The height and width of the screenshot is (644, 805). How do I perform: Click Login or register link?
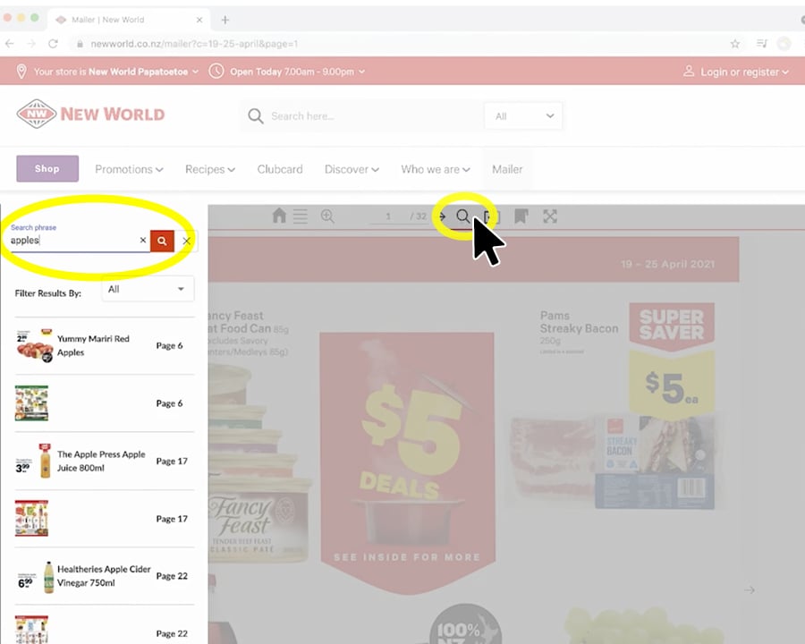click(735, 72)
